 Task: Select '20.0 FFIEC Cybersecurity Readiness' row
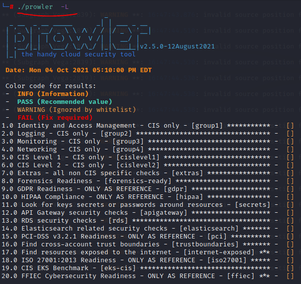tap(148, 276)
